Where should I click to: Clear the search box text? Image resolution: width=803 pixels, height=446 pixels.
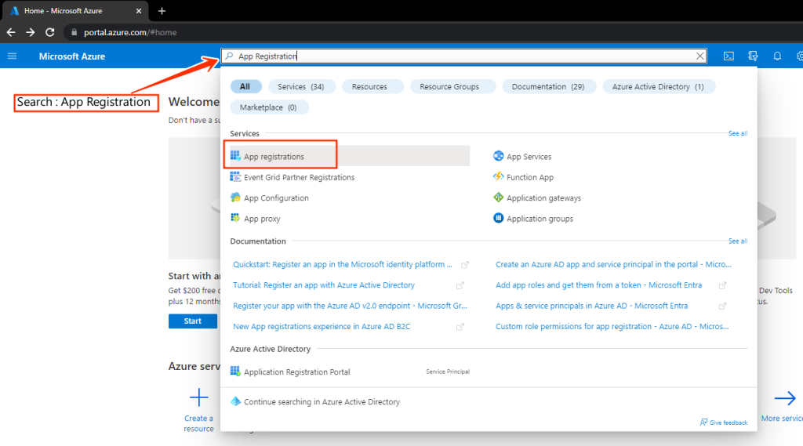coord(700,56)
